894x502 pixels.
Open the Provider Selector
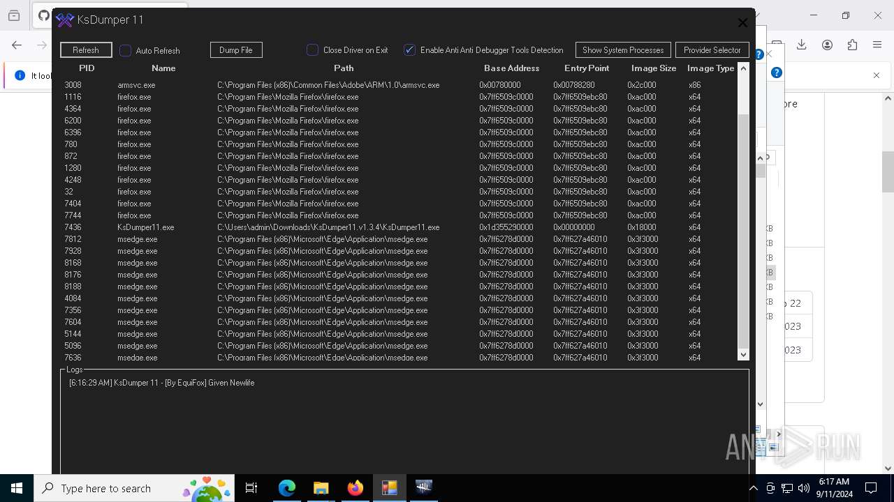click(712, 50)
